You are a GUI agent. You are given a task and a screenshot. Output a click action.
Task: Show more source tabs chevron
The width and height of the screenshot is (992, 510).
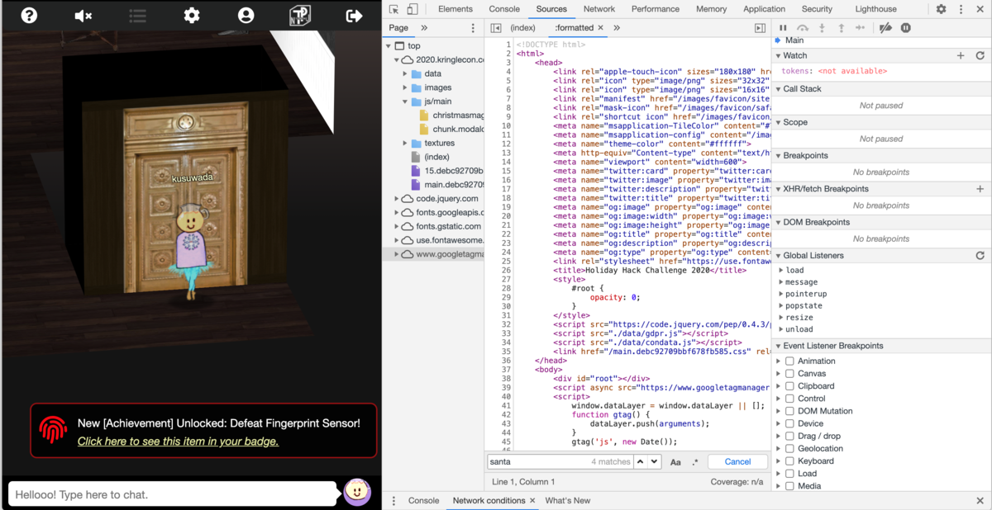(x=617, y=28)
